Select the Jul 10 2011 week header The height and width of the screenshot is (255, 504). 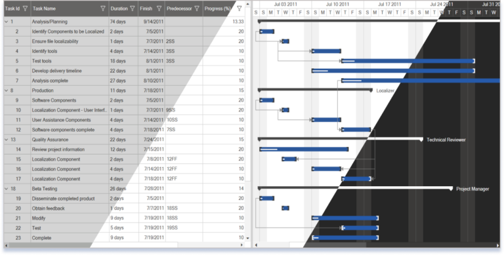[x=337, y=5]
